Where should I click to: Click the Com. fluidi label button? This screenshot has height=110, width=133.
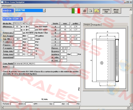[8, 64]
